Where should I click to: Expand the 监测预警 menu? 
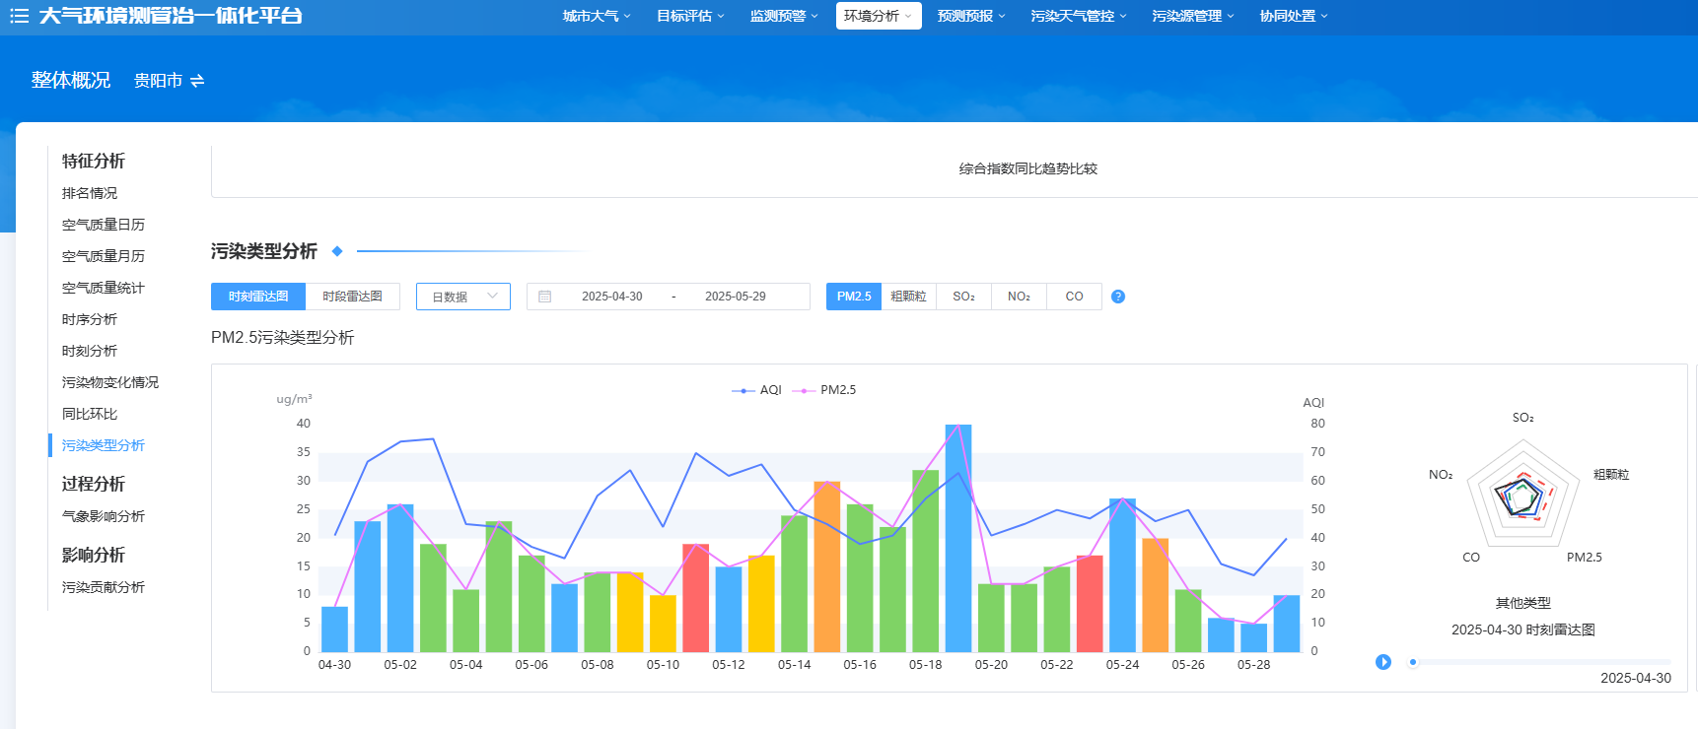point(784,16)
